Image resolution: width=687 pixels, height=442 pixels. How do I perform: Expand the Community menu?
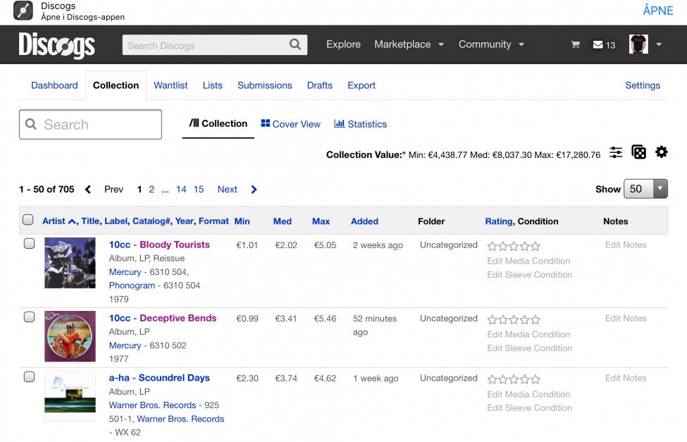[x=491, y=44]
